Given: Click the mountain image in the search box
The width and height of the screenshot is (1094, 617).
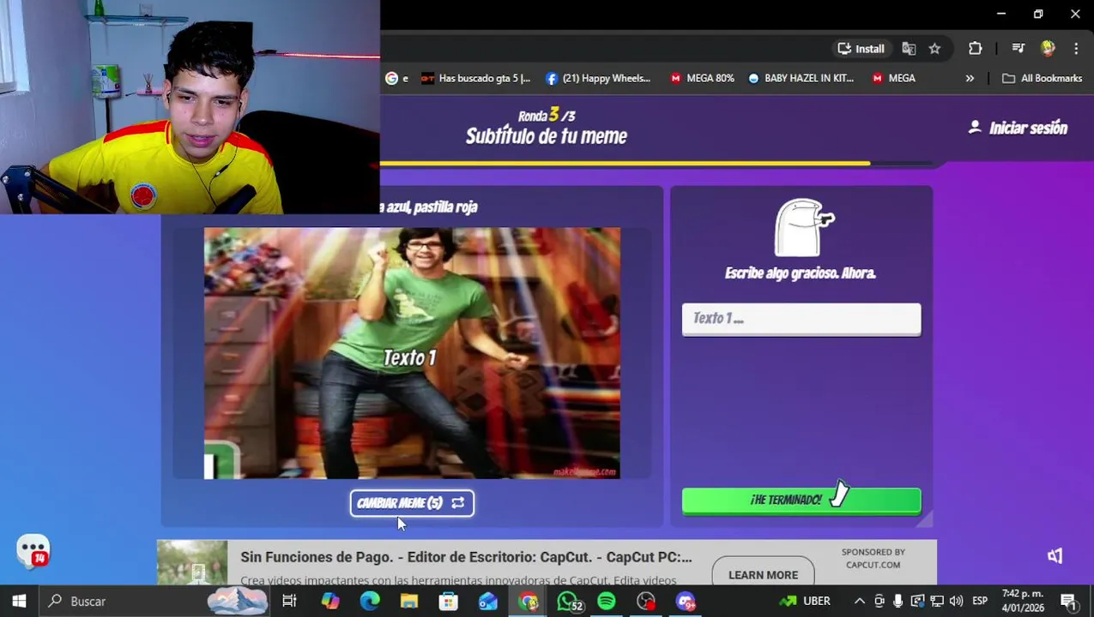Looking at the screenshot, I should 238,602.
